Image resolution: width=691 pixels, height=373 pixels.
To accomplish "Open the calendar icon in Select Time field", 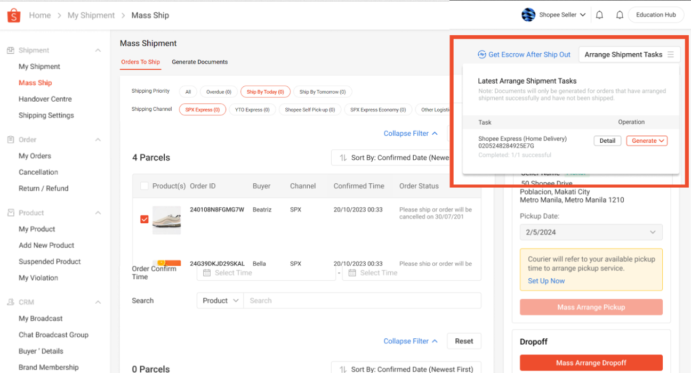I will (207, 272).
